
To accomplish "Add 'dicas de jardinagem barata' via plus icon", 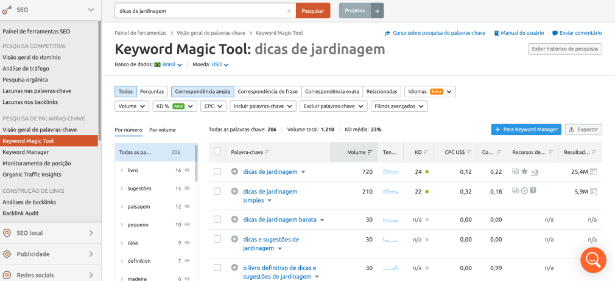I will (234, 220).
